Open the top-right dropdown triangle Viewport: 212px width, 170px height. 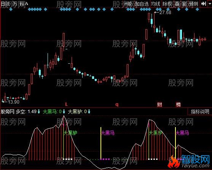point(209,4)
